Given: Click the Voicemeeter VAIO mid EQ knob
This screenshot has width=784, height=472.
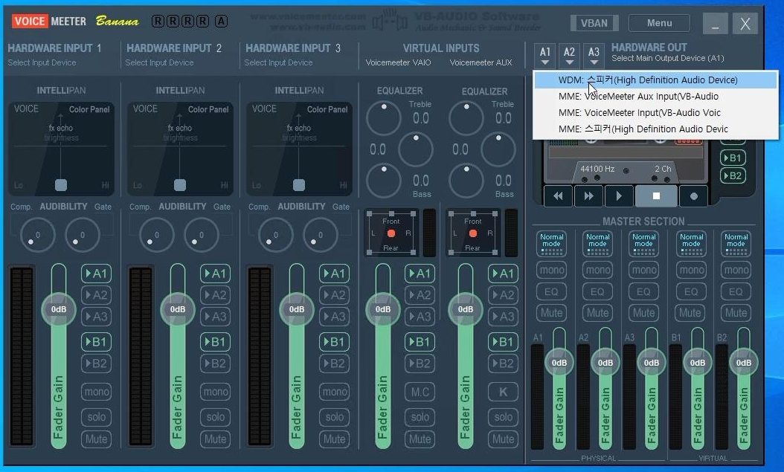Looking at the screenshot, I should tap(416, 149).
